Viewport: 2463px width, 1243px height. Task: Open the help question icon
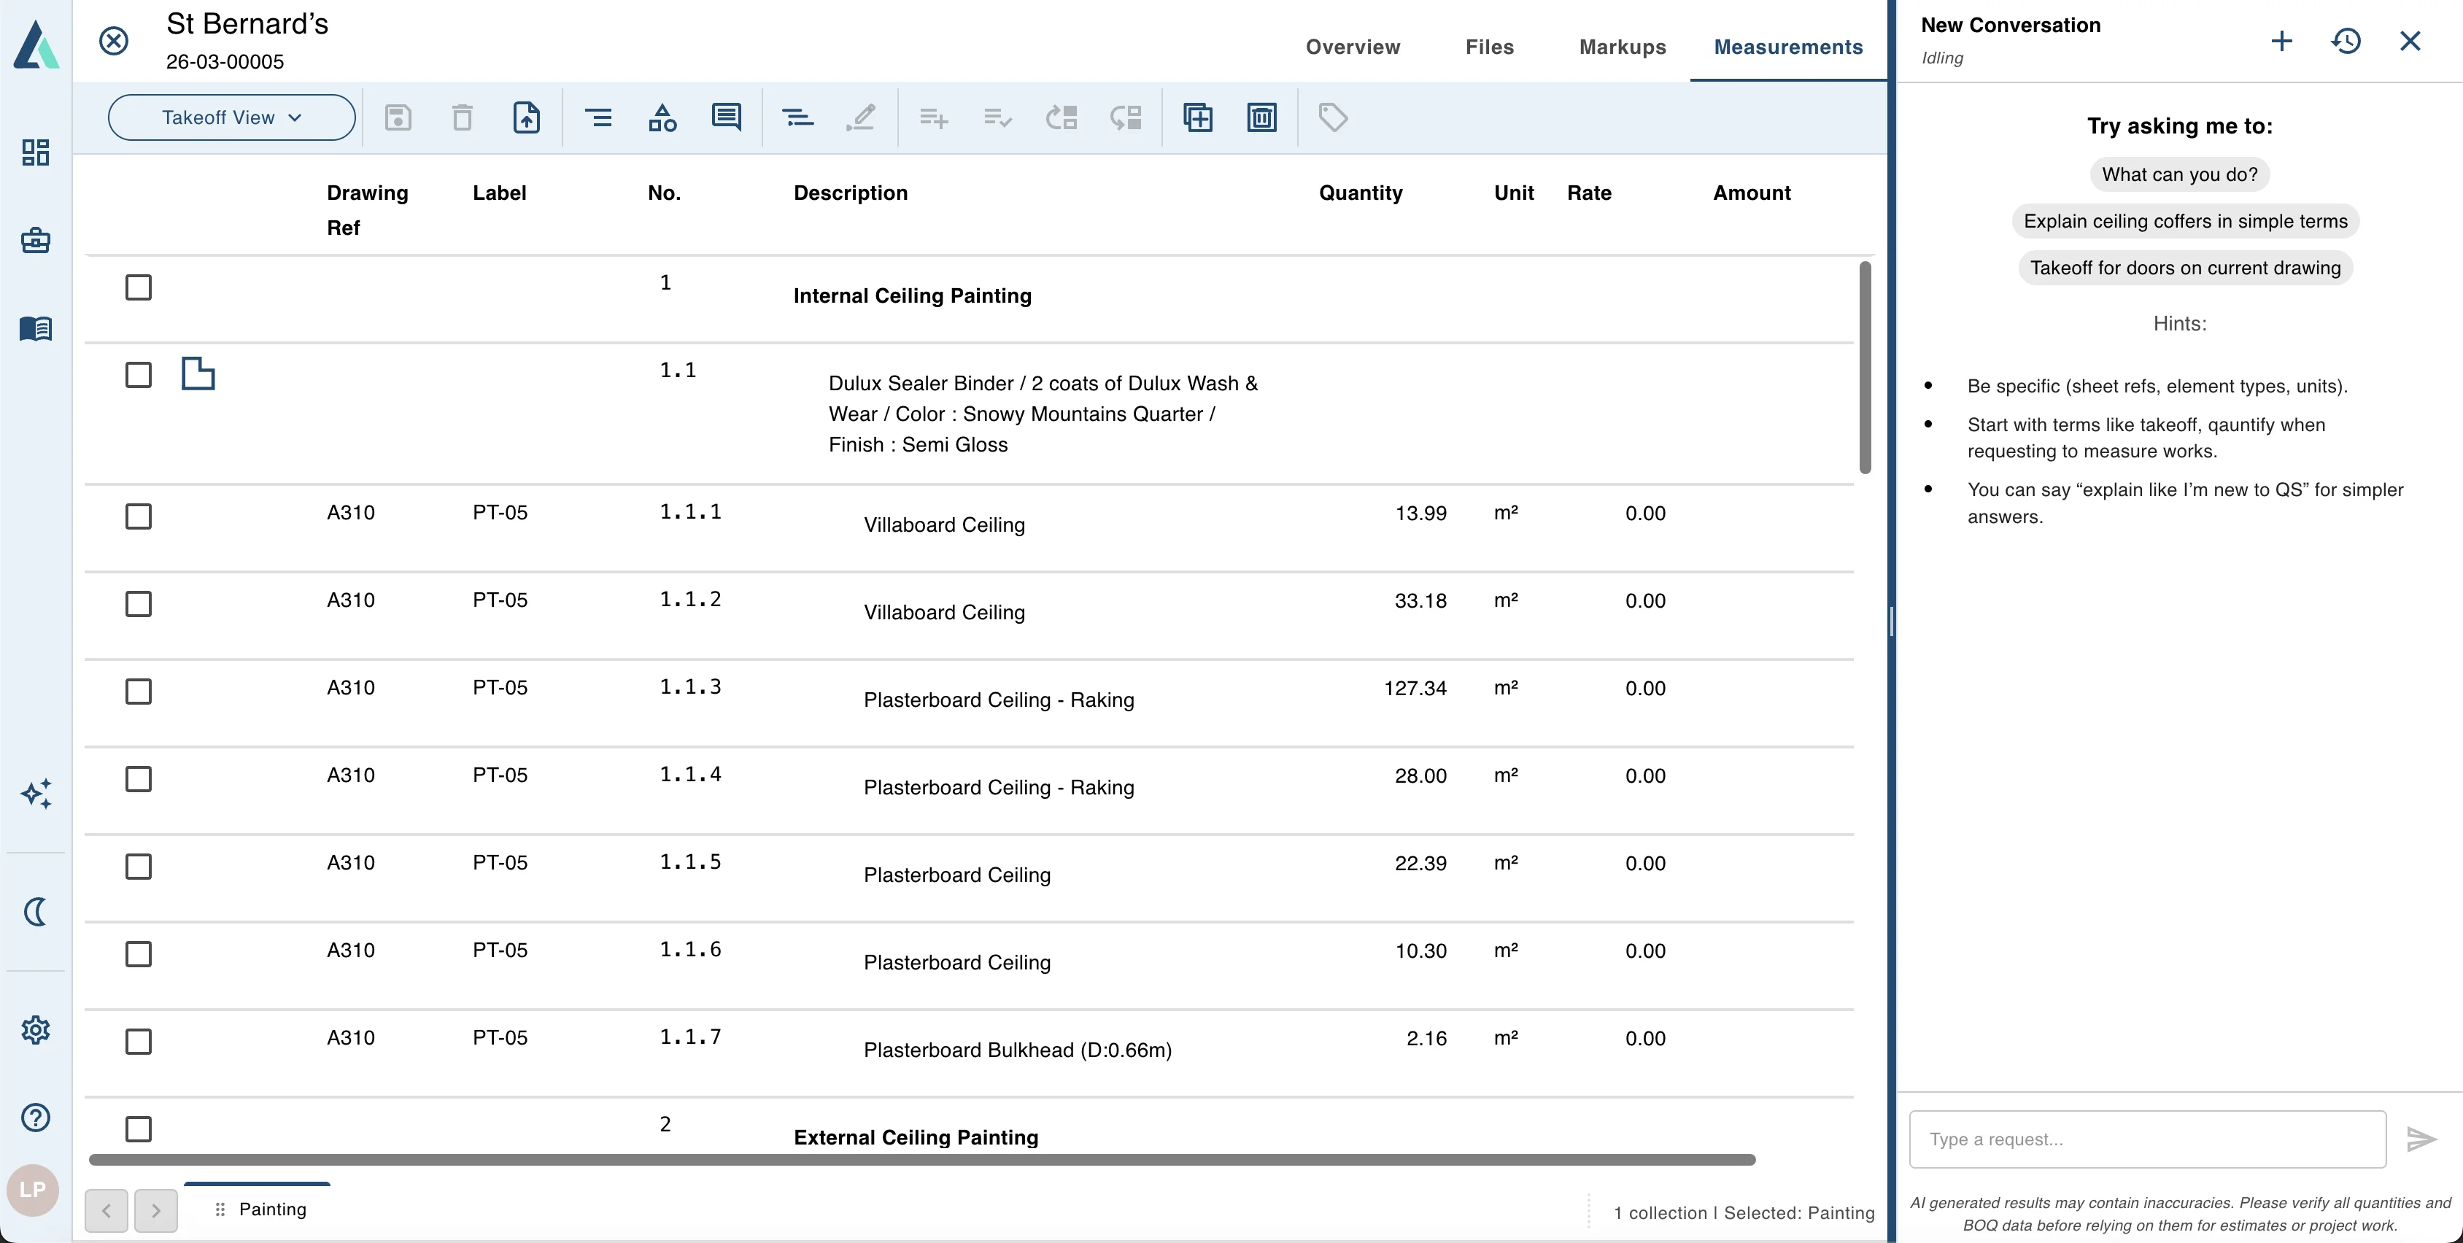(35, 1118)
